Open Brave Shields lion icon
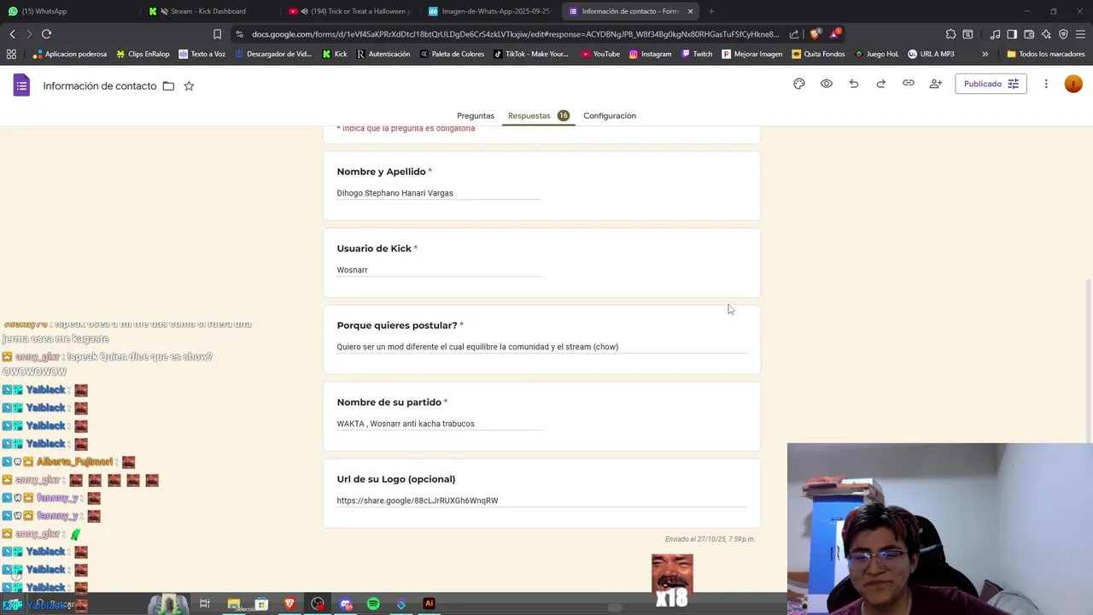1093x615 pixels. tap(815, 34)
